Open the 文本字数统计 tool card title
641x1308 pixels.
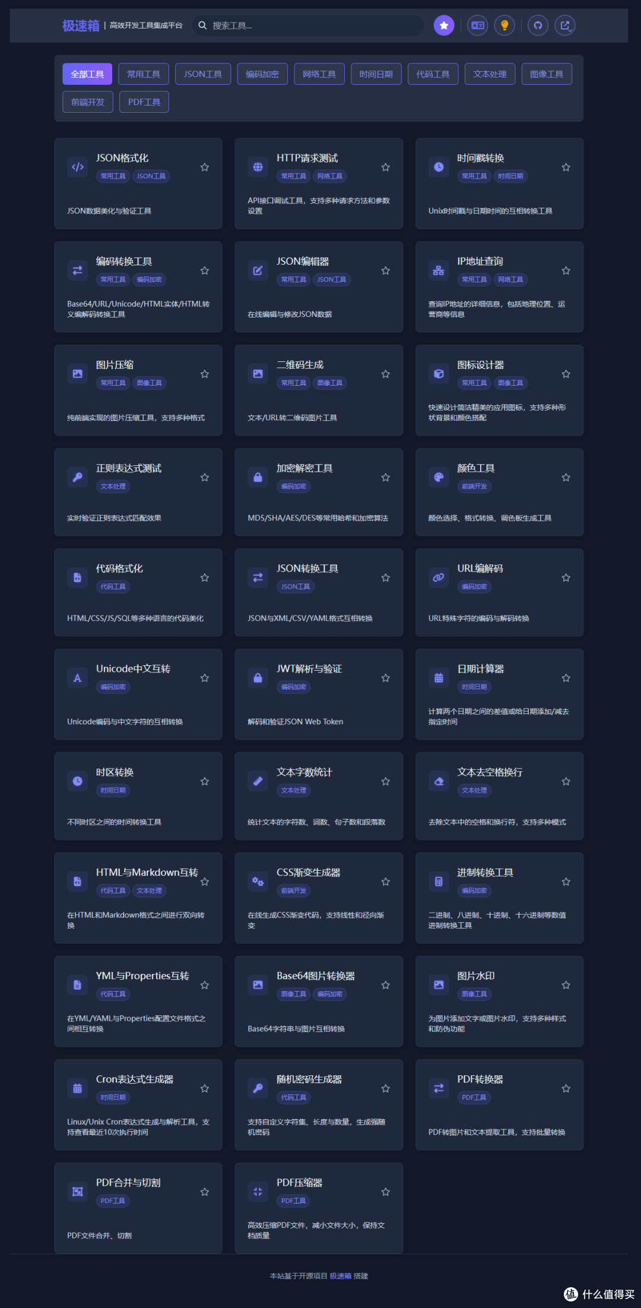click(304, 772)
